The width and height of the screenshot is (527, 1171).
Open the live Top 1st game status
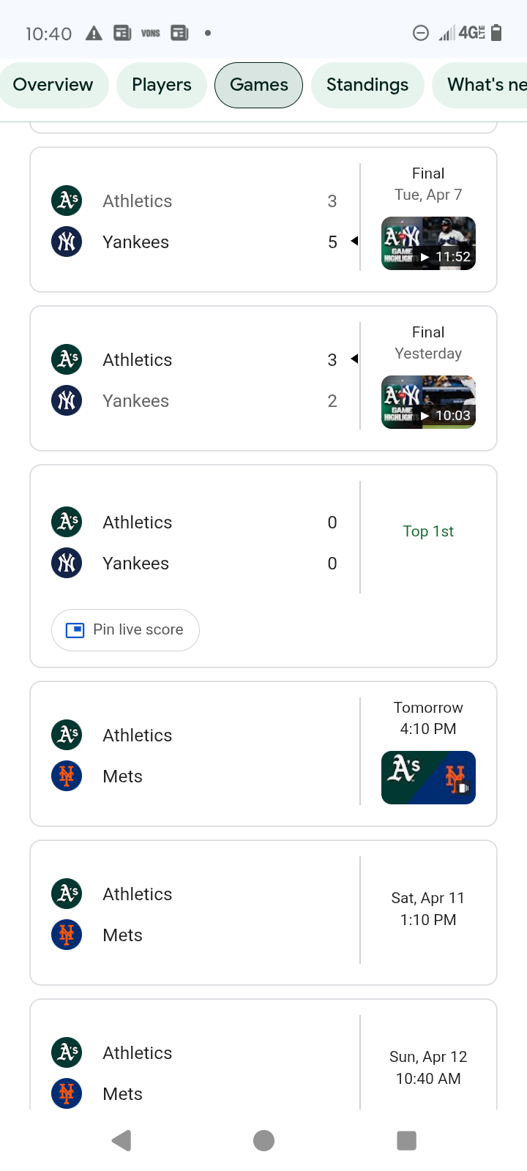(x=428, y=531)
